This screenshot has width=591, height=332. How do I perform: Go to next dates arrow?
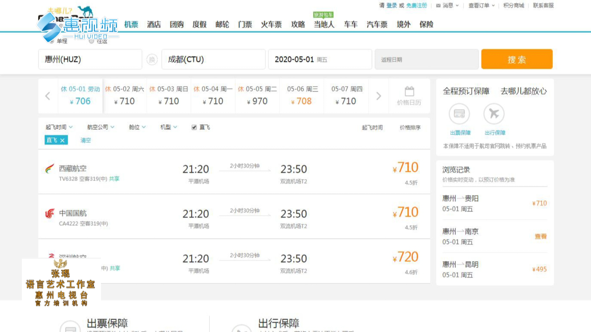(379, 96)
